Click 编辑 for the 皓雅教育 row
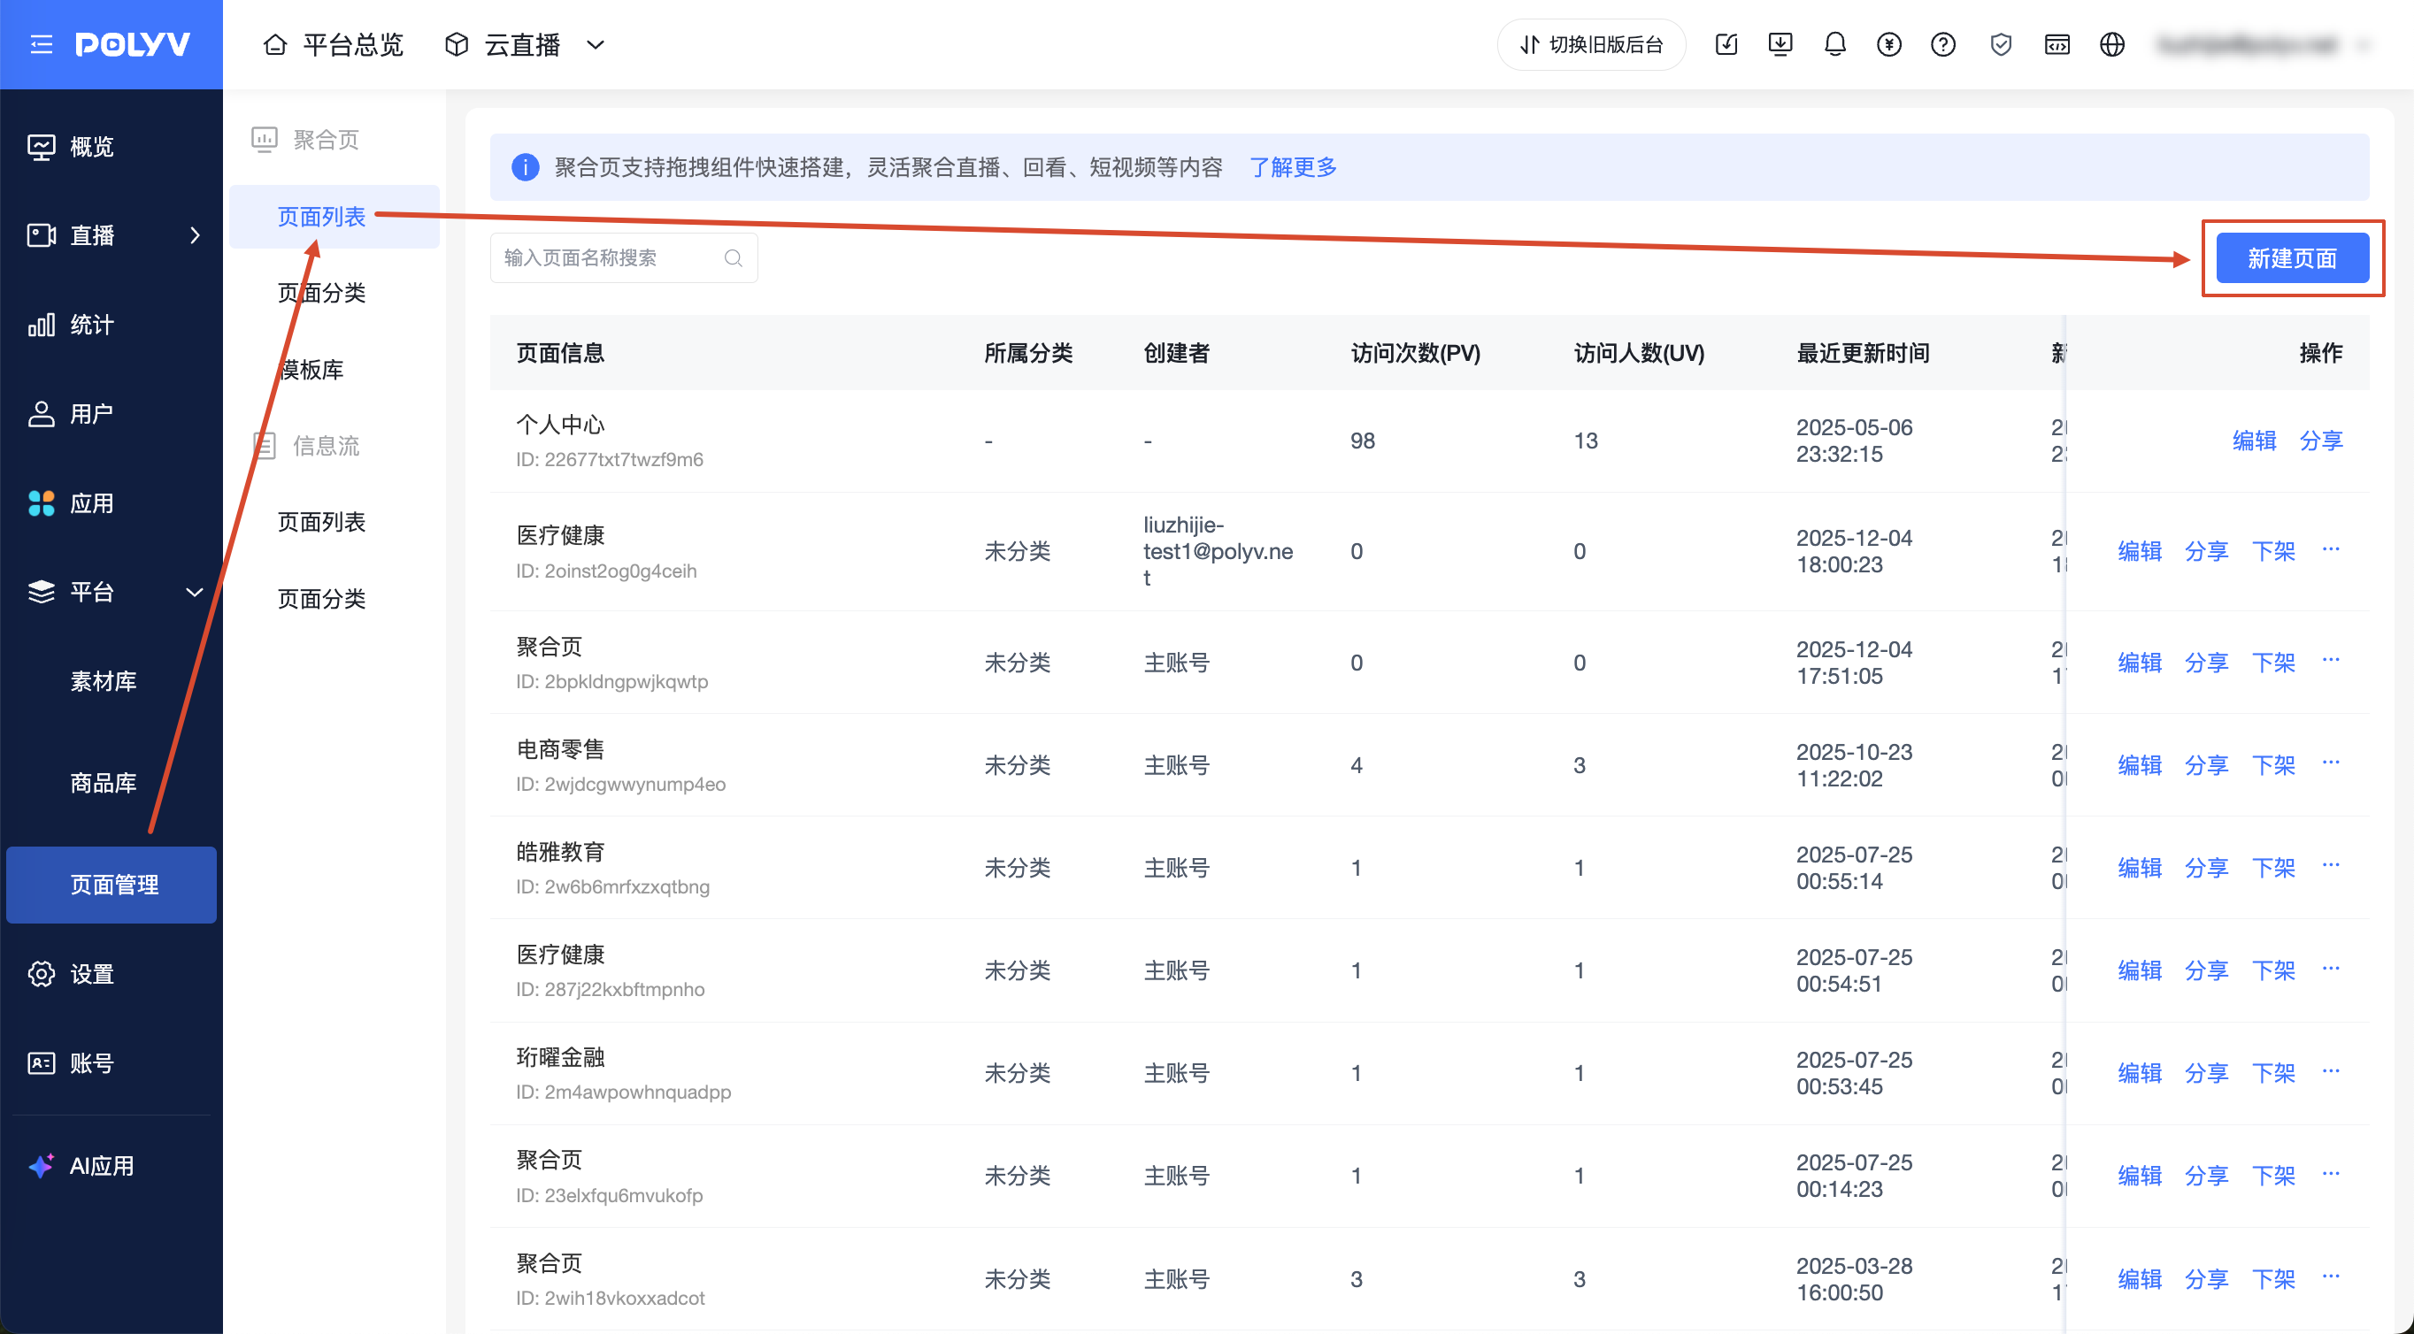 (x=2140, y=869)
